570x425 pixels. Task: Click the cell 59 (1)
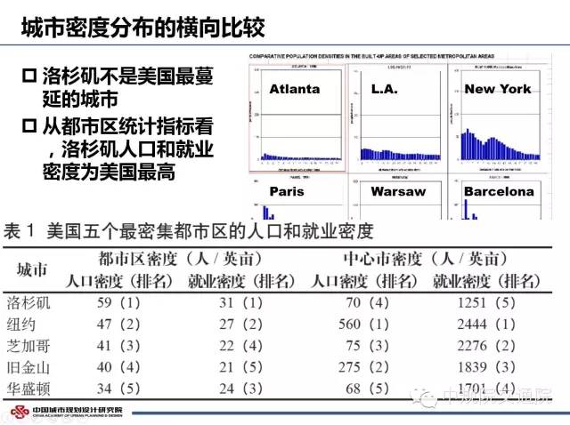(118, 302)
